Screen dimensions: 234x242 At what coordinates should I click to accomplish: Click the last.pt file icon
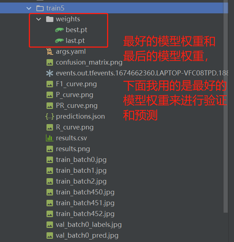point(59,41)
